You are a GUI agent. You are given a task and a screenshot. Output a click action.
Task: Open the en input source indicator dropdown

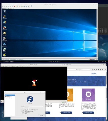(99, 61)
